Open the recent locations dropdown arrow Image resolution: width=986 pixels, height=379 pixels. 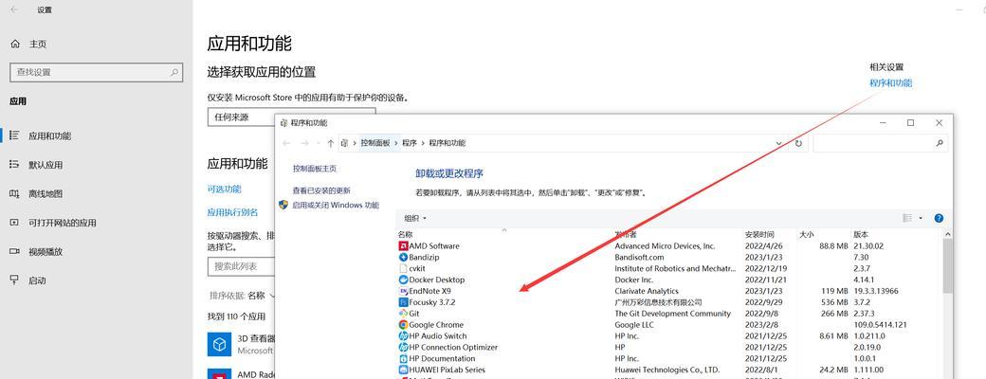tap(319, 143)
